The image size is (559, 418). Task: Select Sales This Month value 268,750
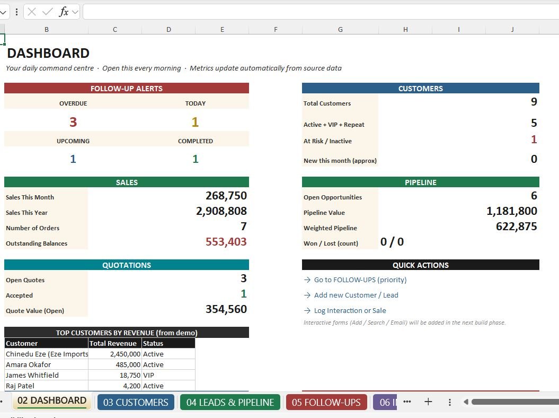pyautogui.click(x=226, y=196)
